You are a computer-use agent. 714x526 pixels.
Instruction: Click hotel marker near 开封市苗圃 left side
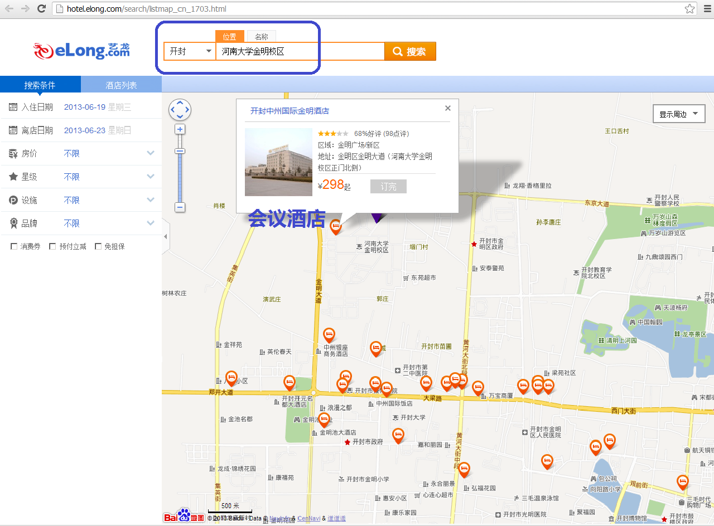(376, 349)
